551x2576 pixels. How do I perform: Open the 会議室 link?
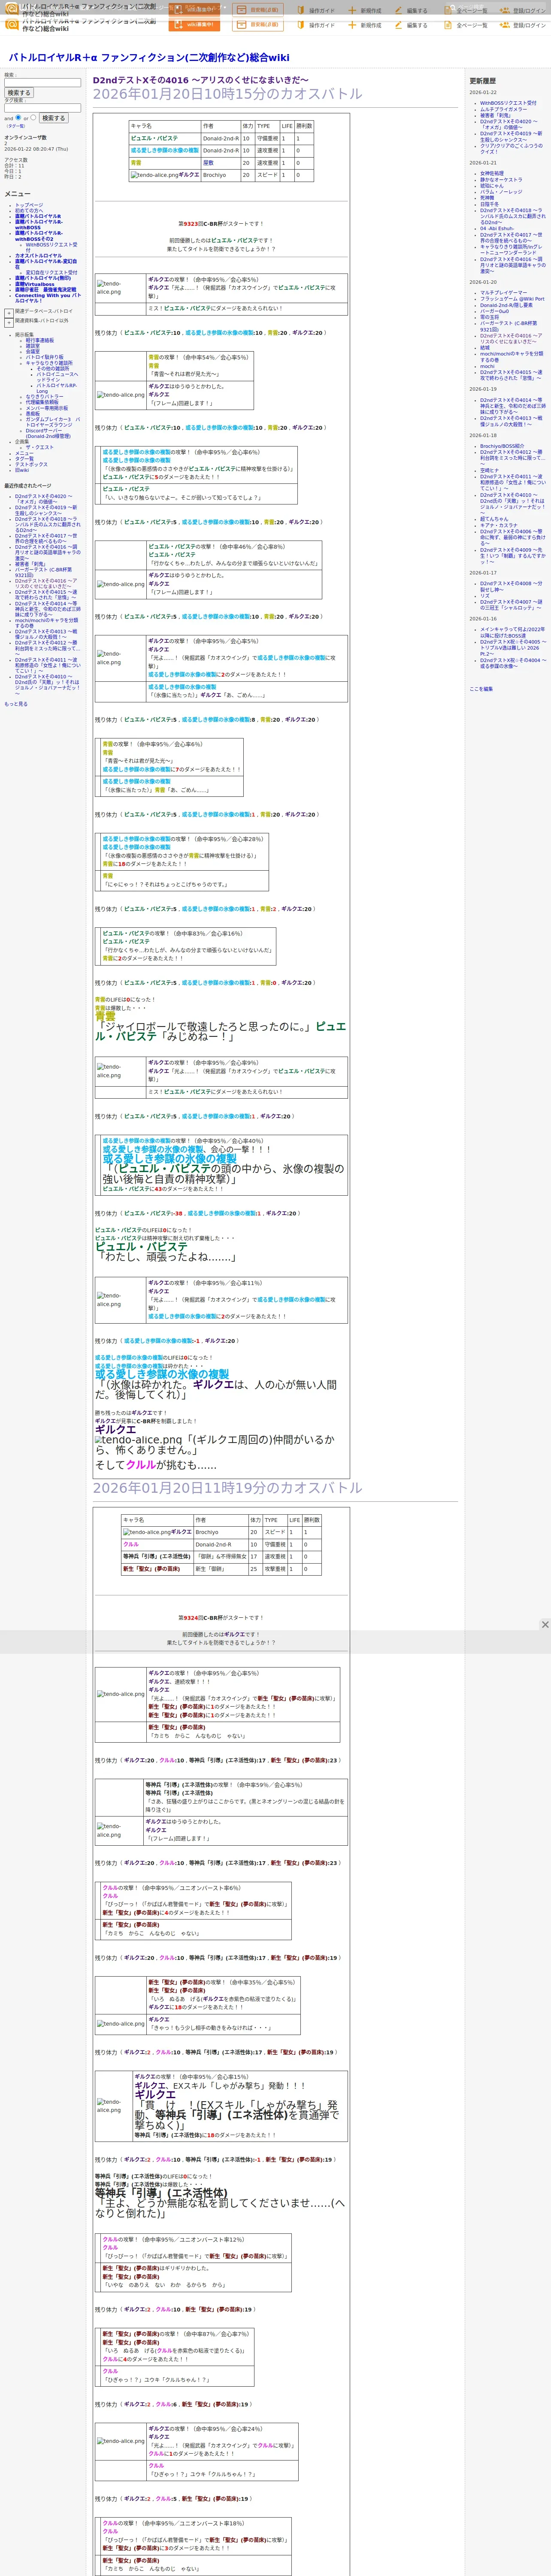click(33, 351)
